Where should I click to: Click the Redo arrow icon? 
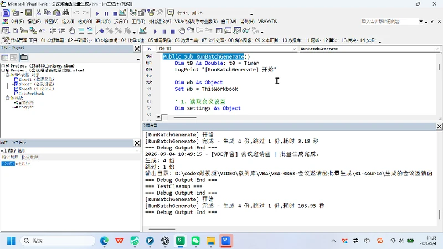pyautogui.click(x=85, y=13)
